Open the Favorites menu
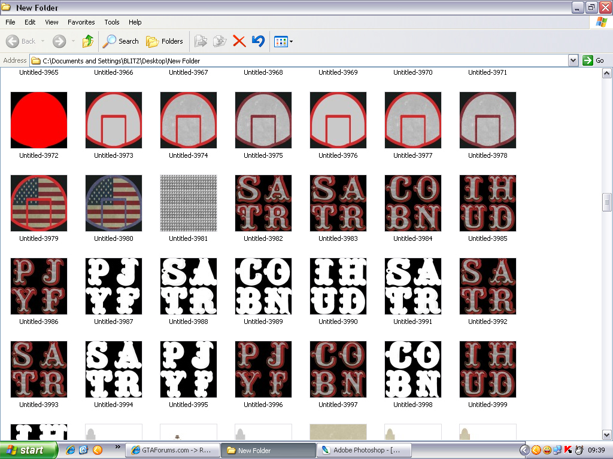 [81, 22]
